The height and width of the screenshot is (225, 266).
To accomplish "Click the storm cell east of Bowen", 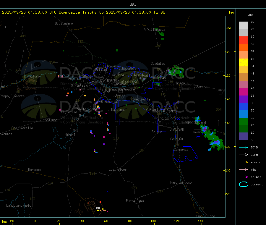I will click(x=212, y=137).
